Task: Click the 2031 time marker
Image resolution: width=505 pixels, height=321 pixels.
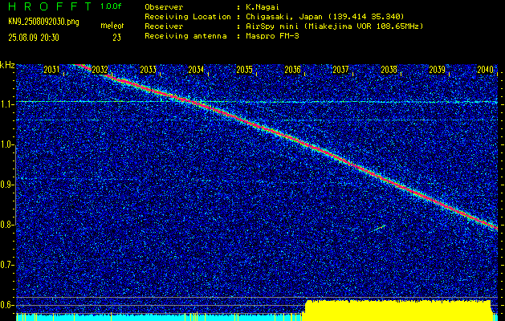Action: pyautogui.click(x=51, y=70)
